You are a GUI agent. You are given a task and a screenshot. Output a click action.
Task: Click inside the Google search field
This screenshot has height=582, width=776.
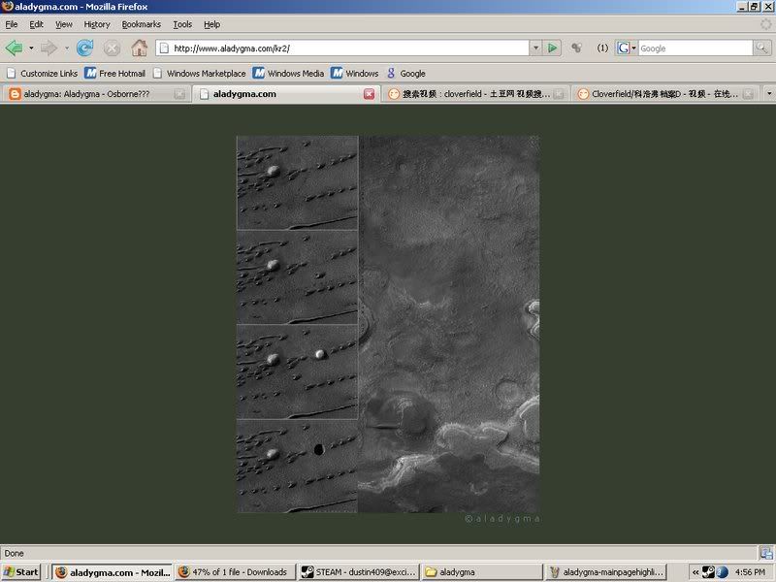coord(694,48)
